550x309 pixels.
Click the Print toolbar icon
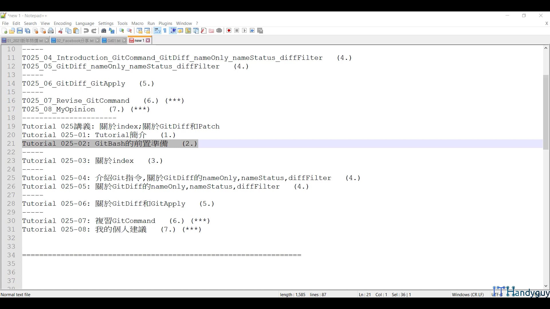(x=51, y=31)
